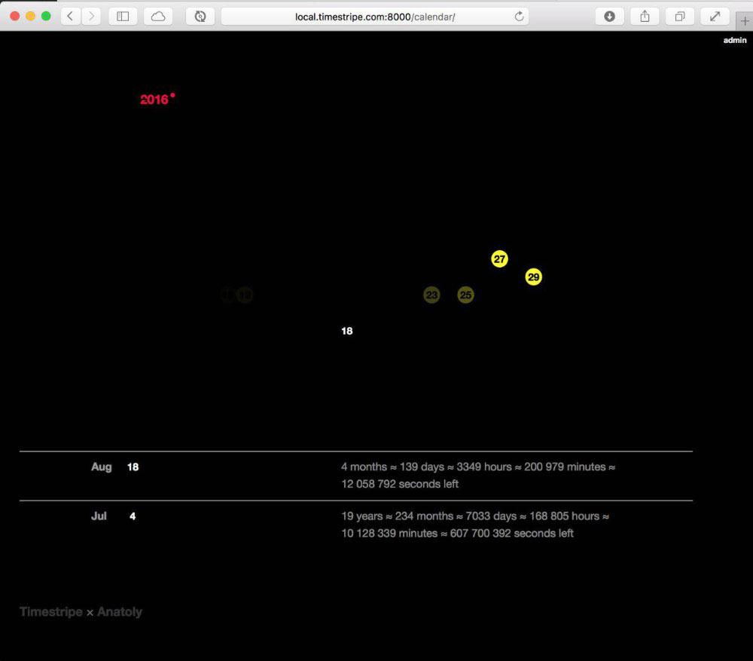Click the yellow day 27 circle
This screenshot has height=661, width=753.
pos(499,259)
